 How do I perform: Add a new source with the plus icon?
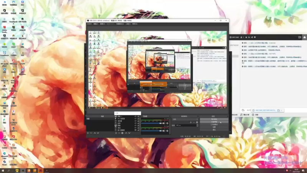click(x=116, y=133)
